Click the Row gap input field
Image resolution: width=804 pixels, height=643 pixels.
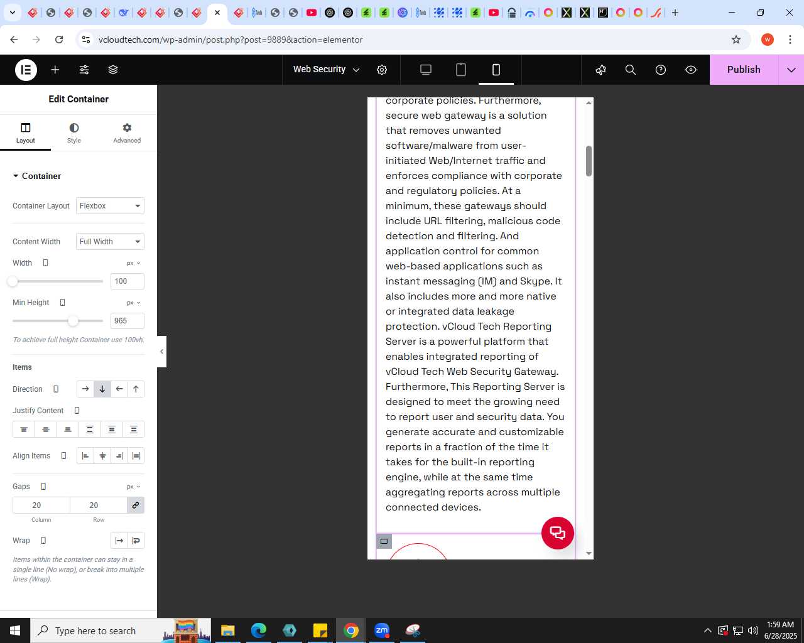98,505
